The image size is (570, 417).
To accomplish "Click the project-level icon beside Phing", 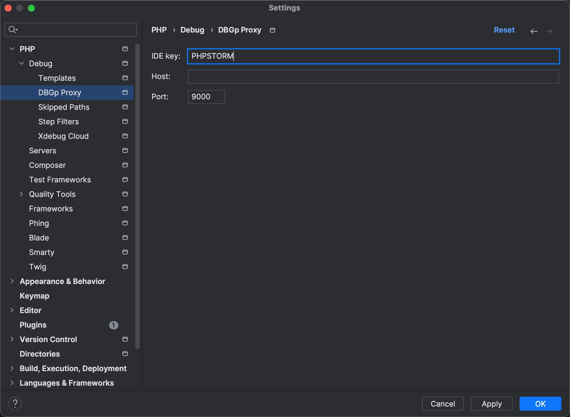I will (x=125, y=223).
